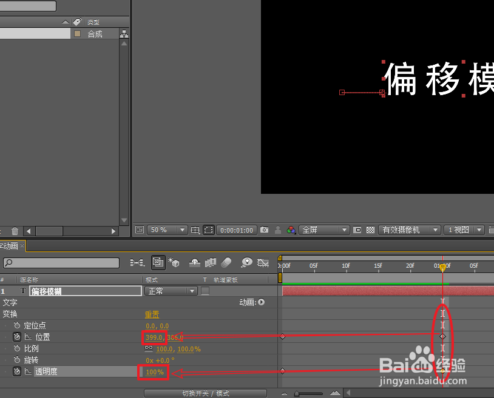This screenshot has width=494, height=398.
Task: Click the 100.0, 100.0% scale value
Action: point(178,349)
